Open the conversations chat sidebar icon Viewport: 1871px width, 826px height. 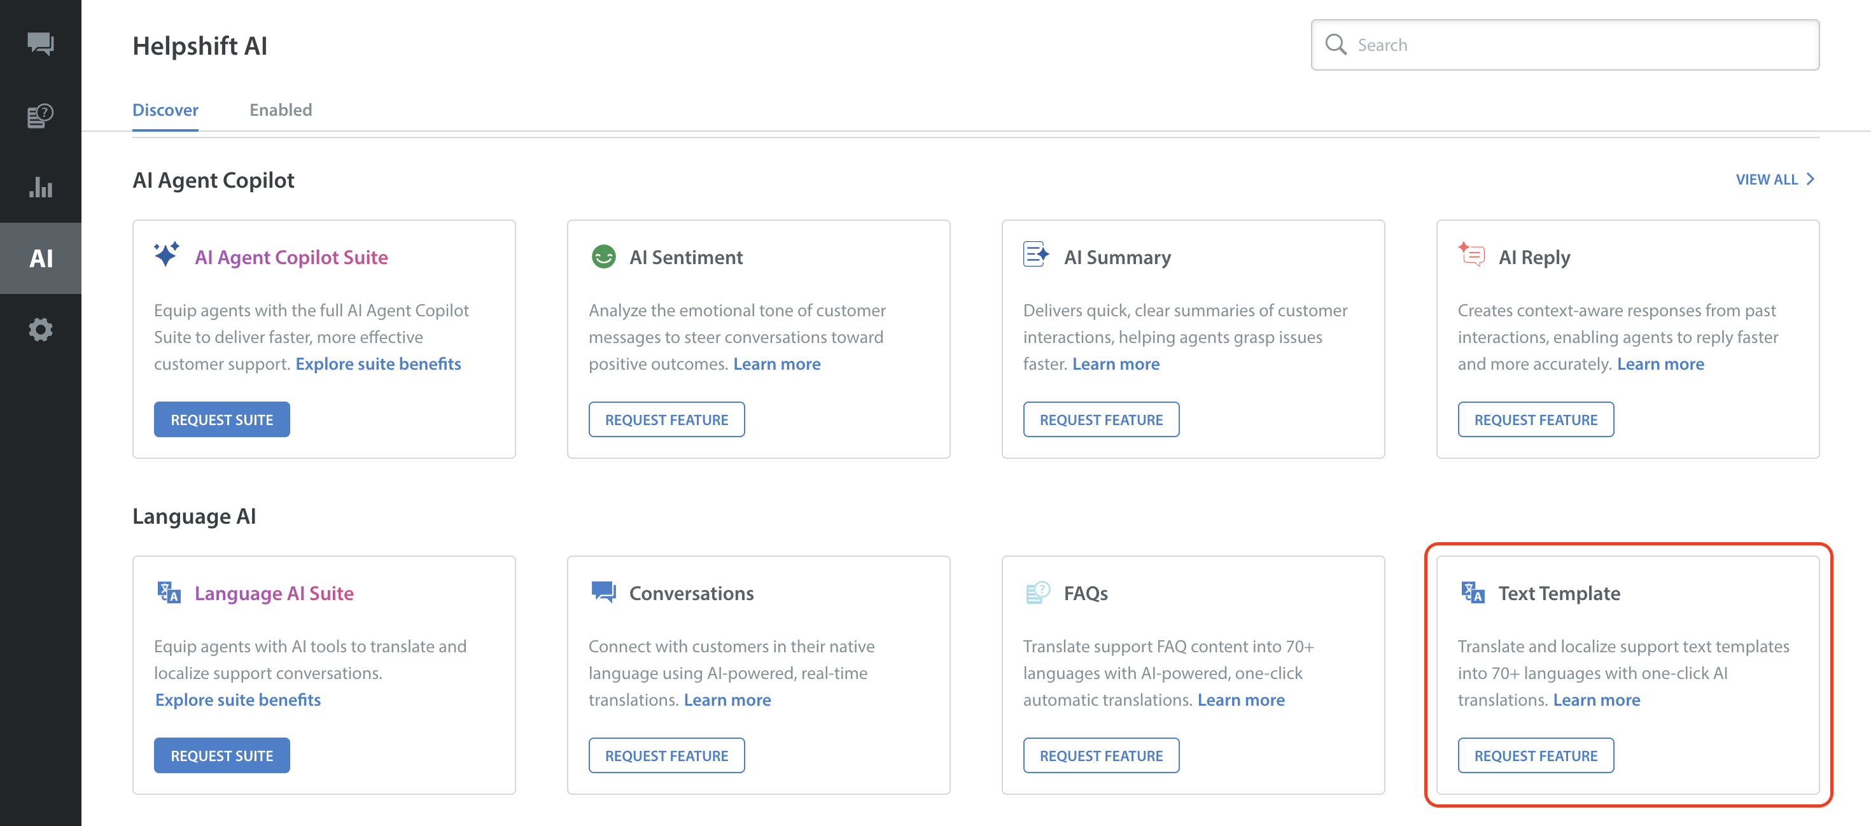click(x=41, y=43)
